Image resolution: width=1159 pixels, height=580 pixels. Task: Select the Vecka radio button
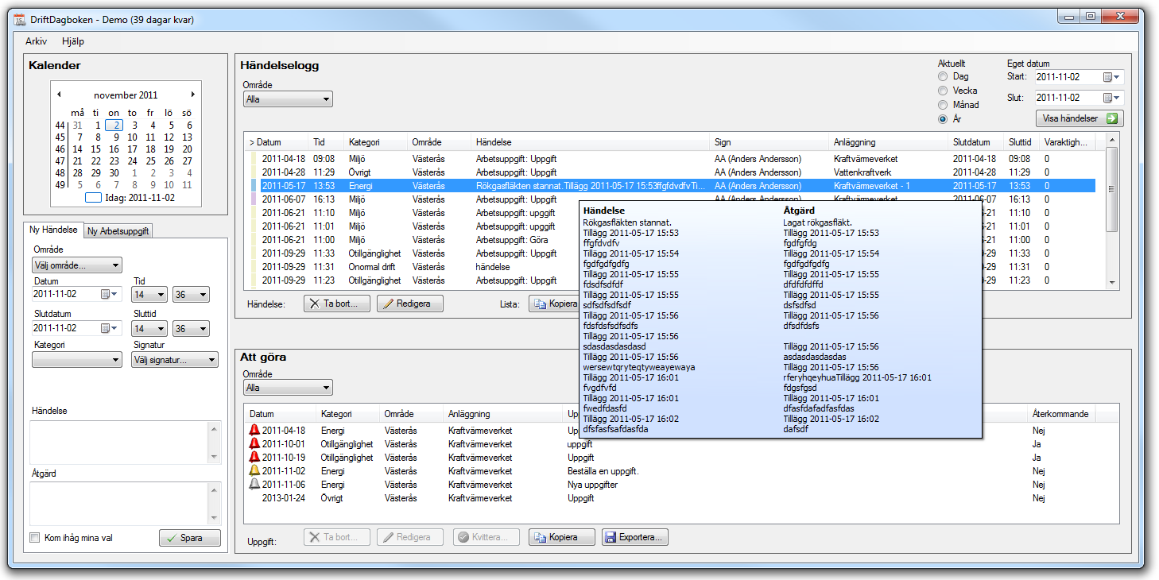943,91
